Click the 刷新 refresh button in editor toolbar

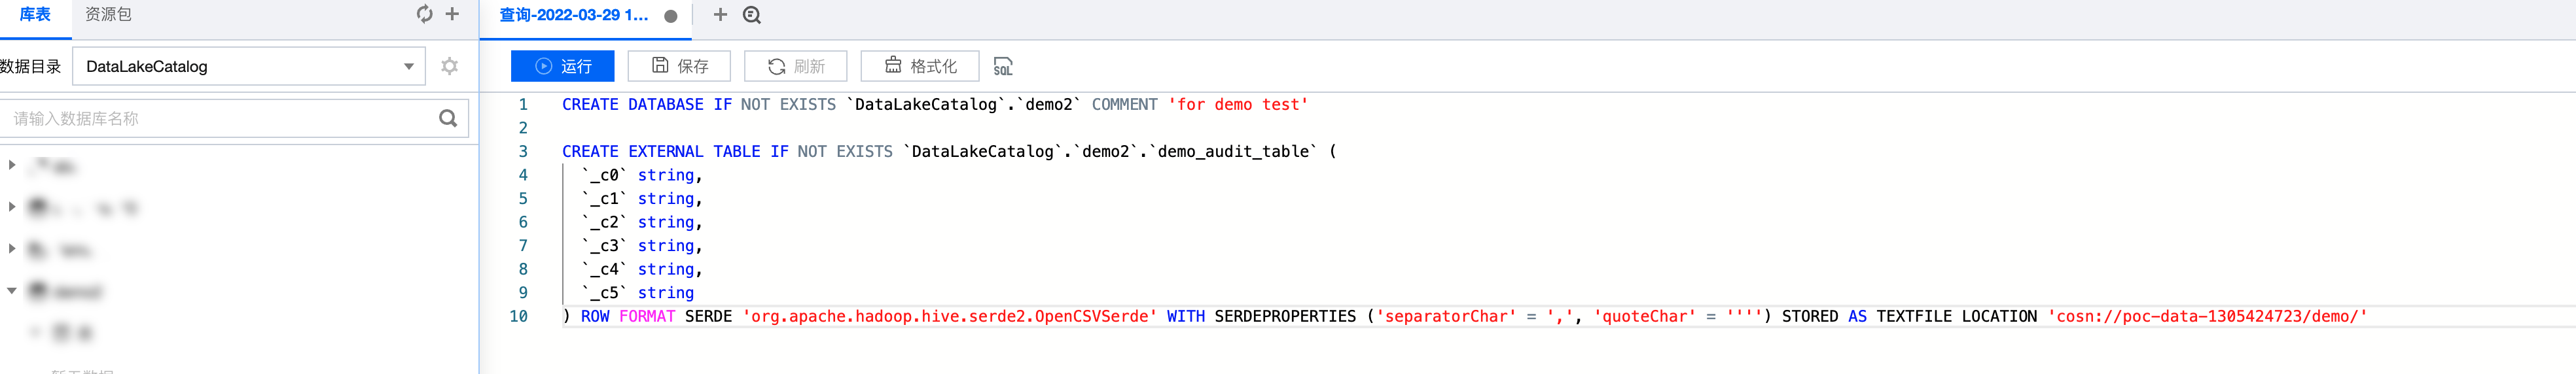(795, 66)
